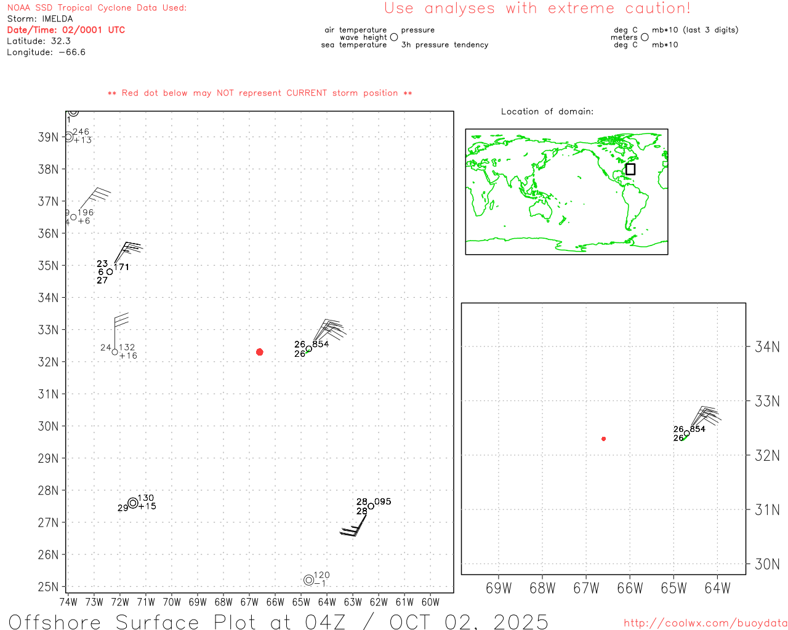Click the station circle labeled 196 near 36N

pos(73,217)
